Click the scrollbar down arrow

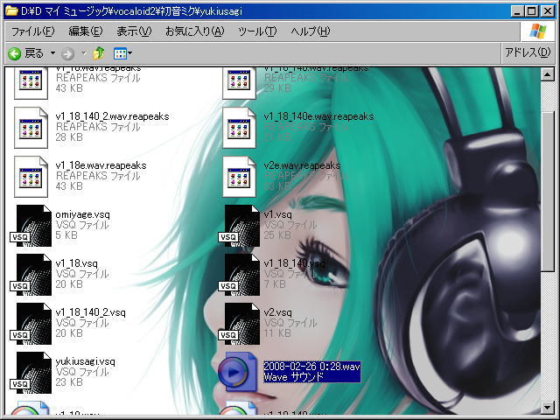(x=547, y=407)
